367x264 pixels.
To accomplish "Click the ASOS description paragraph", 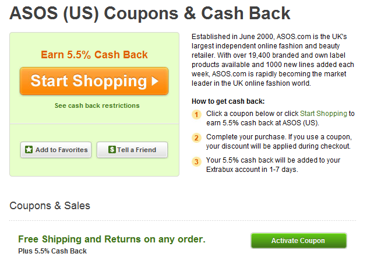I will [x=272, y=60].
